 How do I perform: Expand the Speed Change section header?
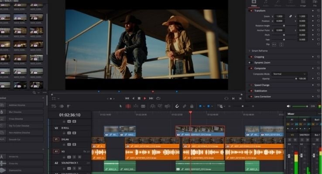pos(262,85)
